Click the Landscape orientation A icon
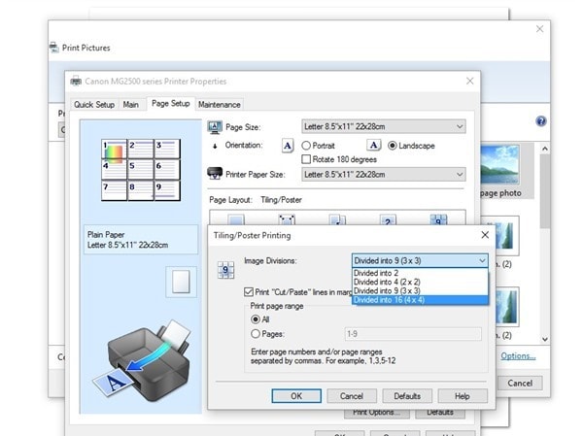The height and width of the screenshot is (436, 583). click(374, 146)
